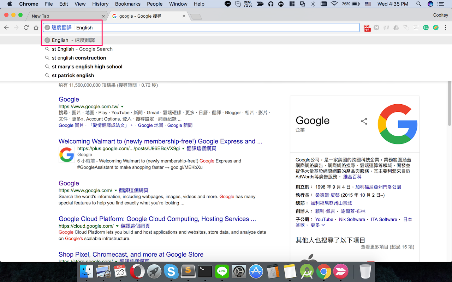Click 翻譯這個網頁 beside www.google.com/ result

pyautogui.click(x=133, y=190)
